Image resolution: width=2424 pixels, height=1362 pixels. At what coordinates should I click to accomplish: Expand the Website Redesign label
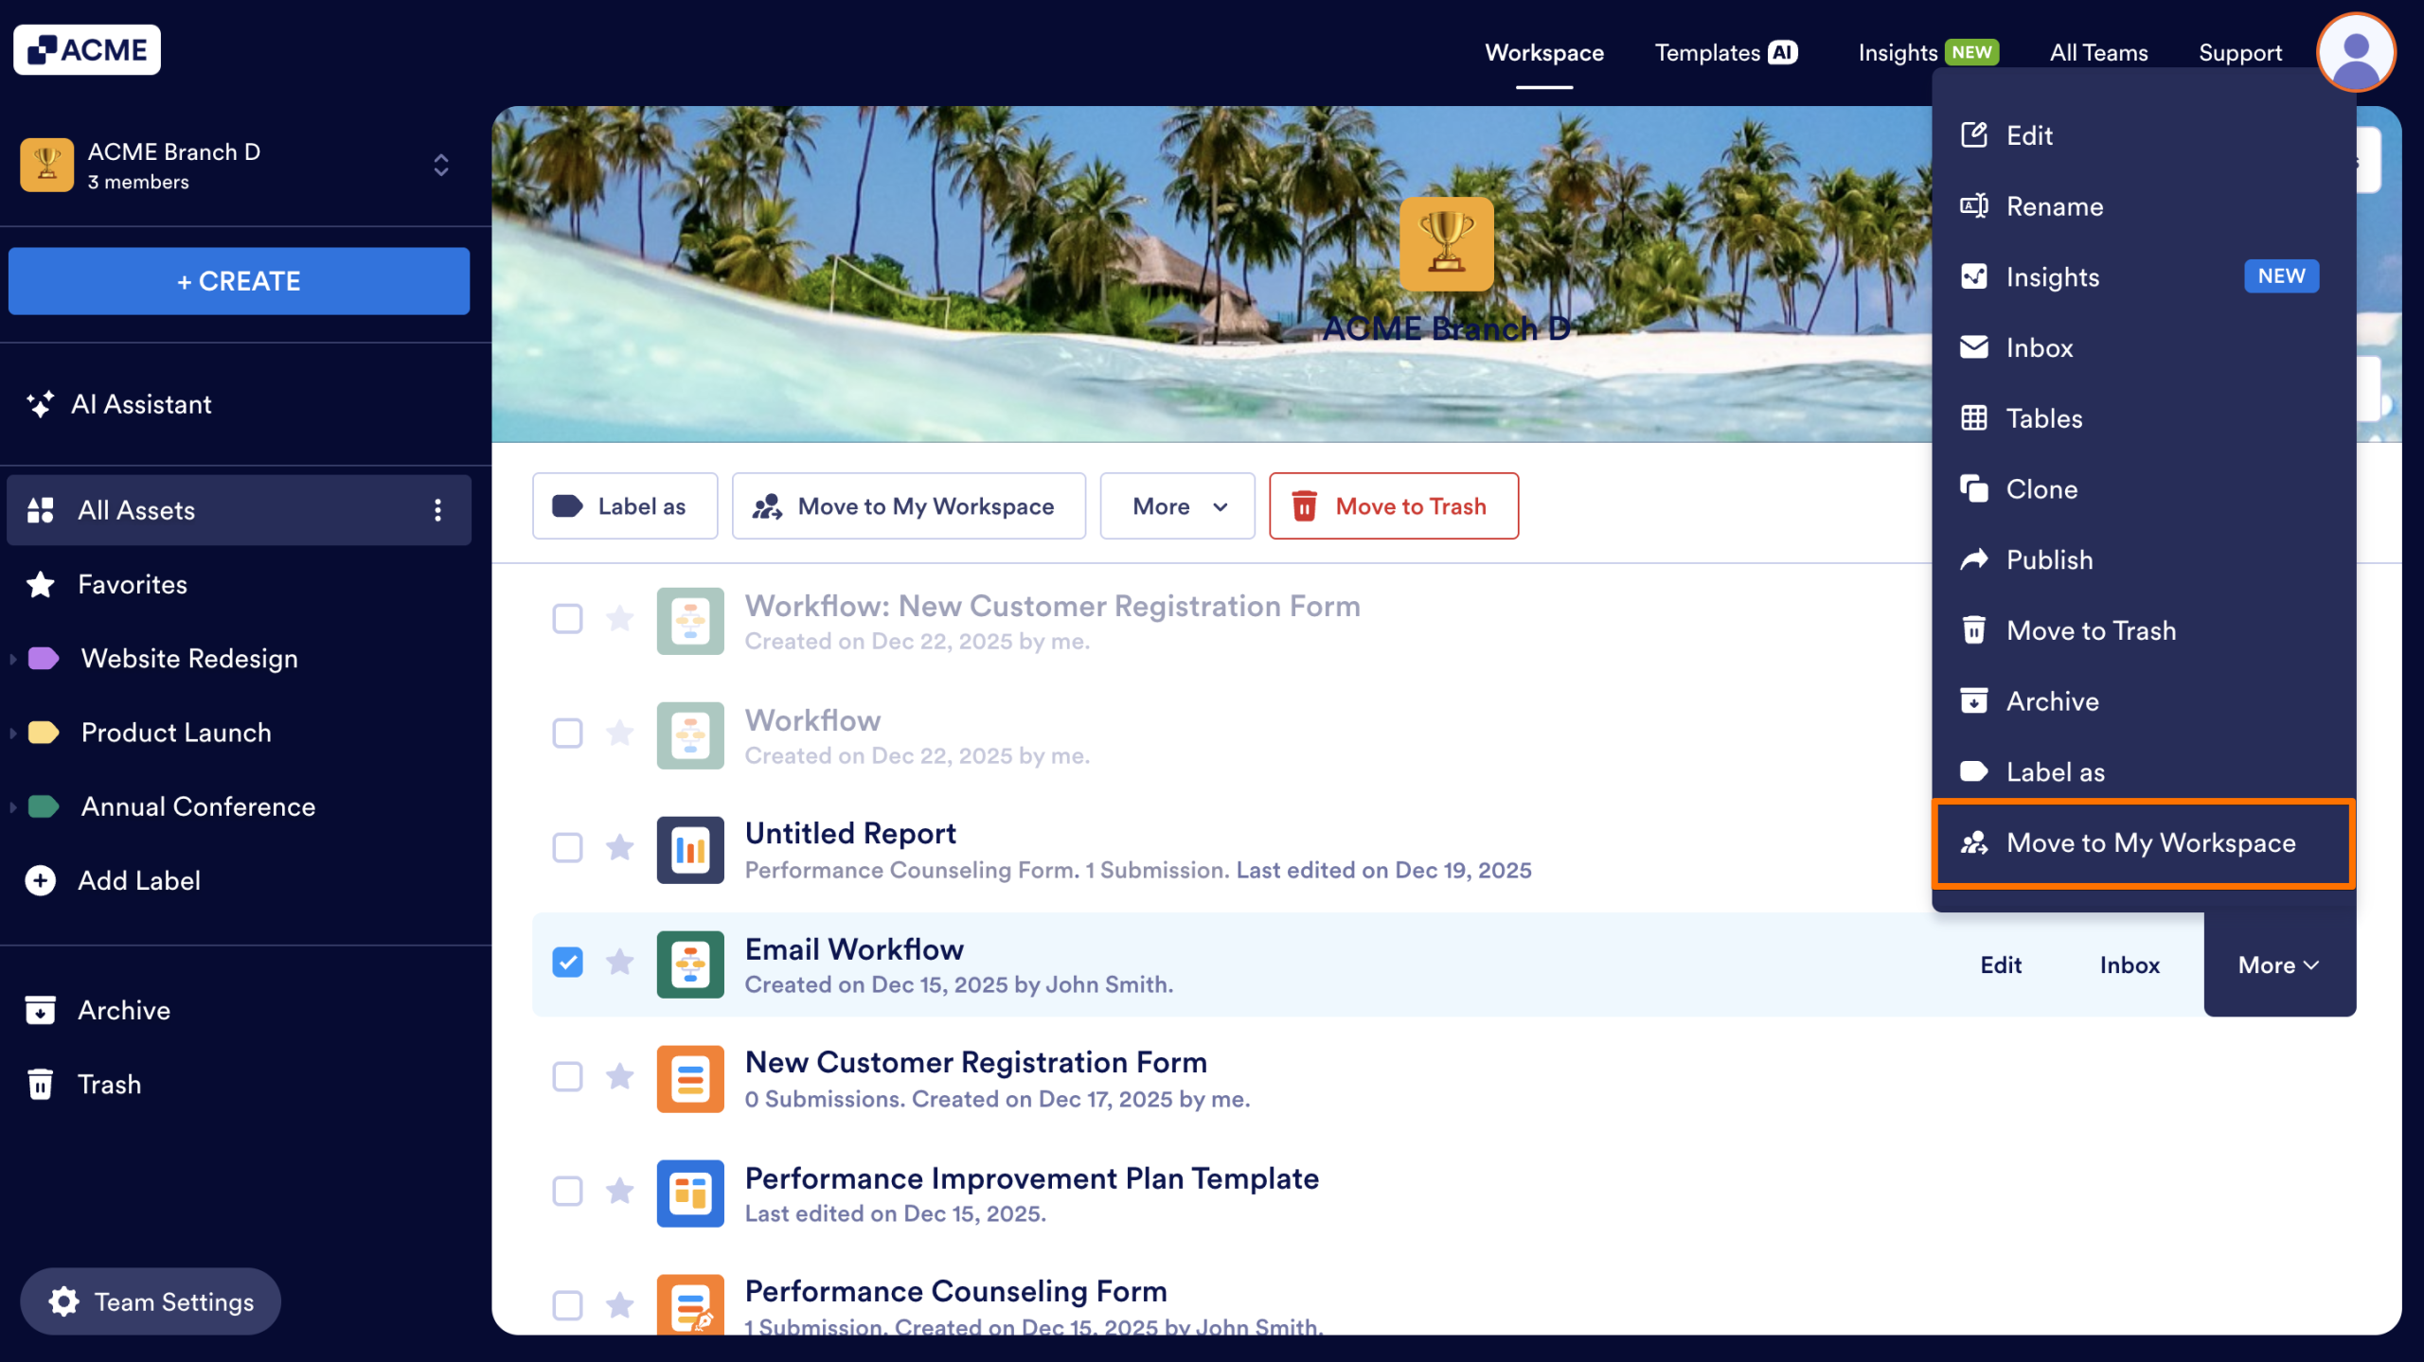[x=13, y=659]
